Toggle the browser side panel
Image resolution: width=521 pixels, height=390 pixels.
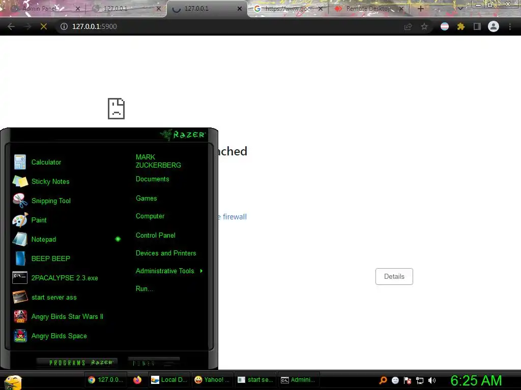pyautogui.click(x=477, y=26)
